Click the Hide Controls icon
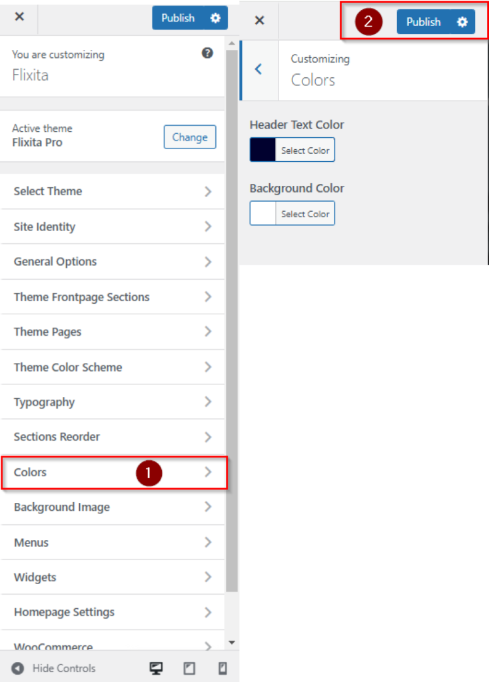 click(x=18, y=668)
